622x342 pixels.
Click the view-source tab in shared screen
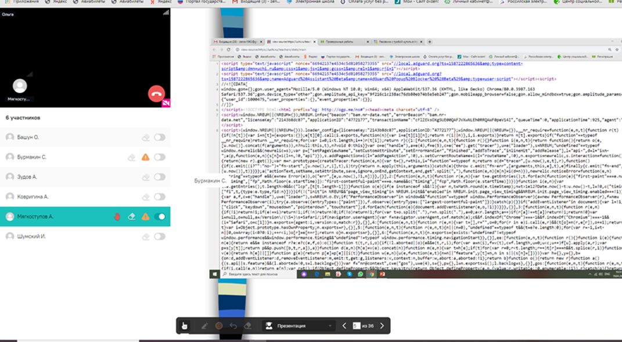tap(290, 42)
